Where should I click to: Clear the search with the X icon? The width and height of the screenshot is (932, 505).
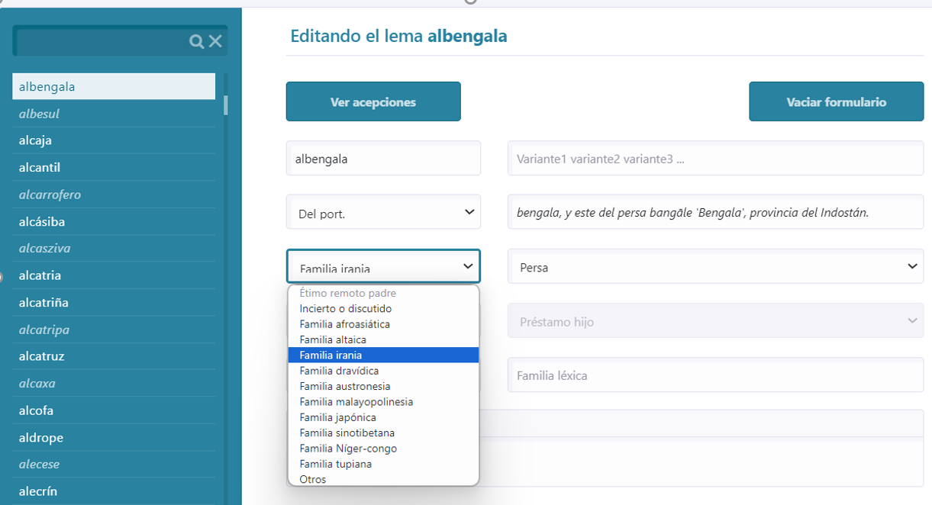215,41
